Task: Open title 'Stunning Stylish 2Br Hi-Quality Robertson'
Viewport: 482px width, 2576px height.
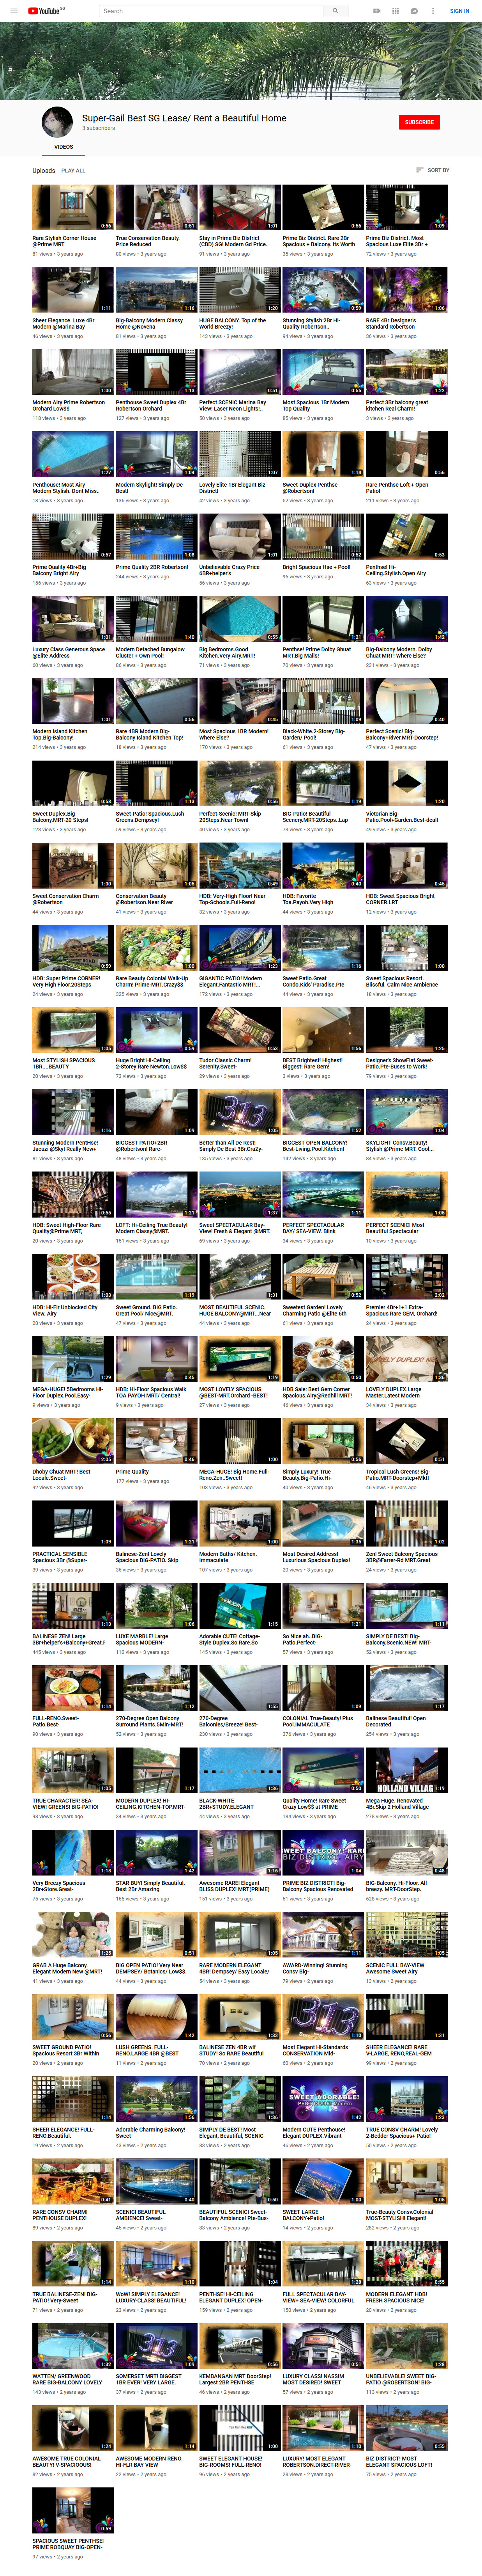Action: [311, 323]
